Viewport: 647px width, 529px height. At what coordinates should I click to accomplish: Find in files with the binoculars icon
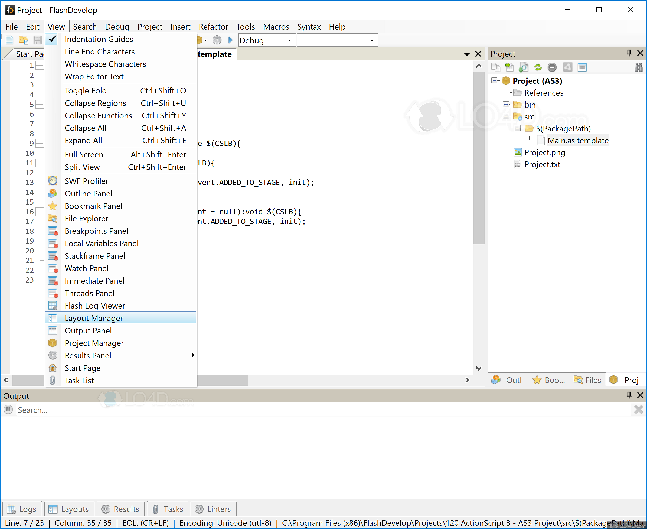click(639, 67)
